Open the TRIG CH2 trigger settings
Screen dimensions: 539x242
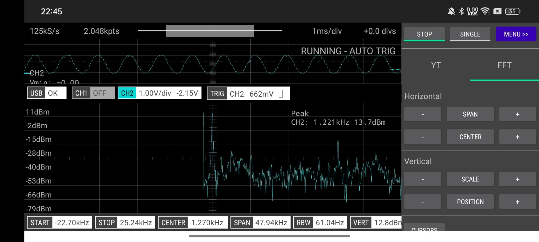[x=248, y=94]
